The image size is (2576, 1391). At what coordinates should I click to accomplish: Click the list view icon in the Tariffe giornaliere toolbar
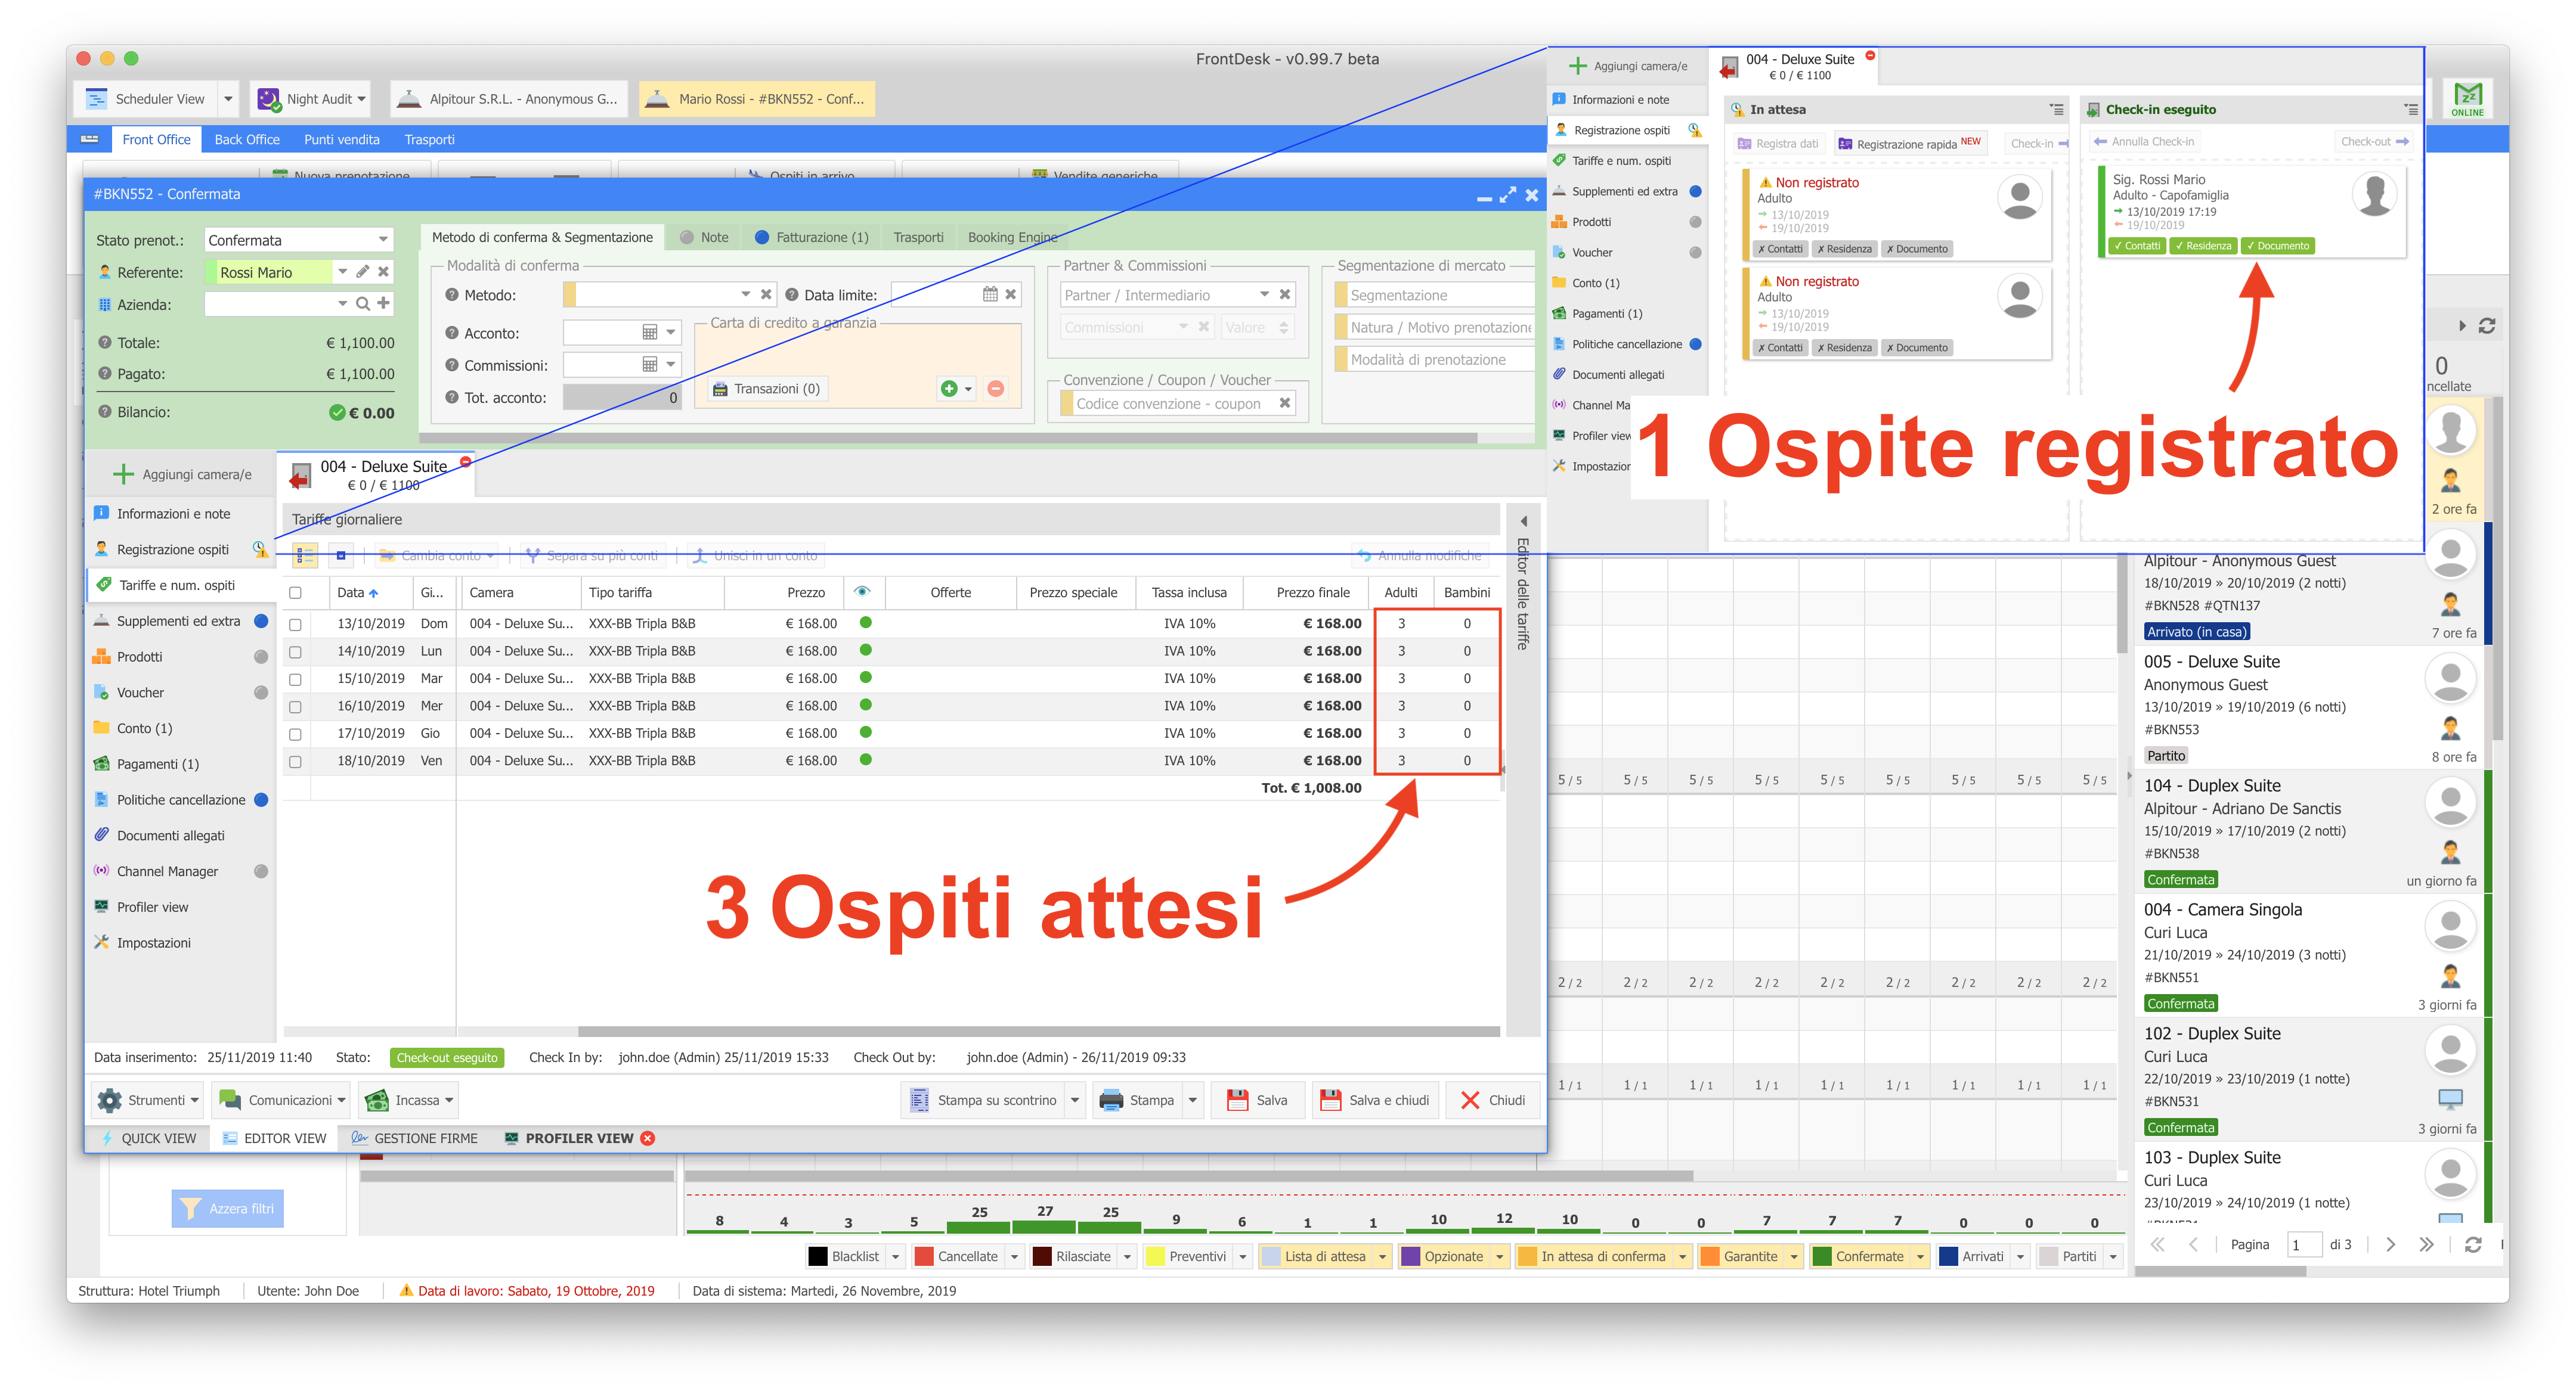pyautogui.click(x=305, y=555)
